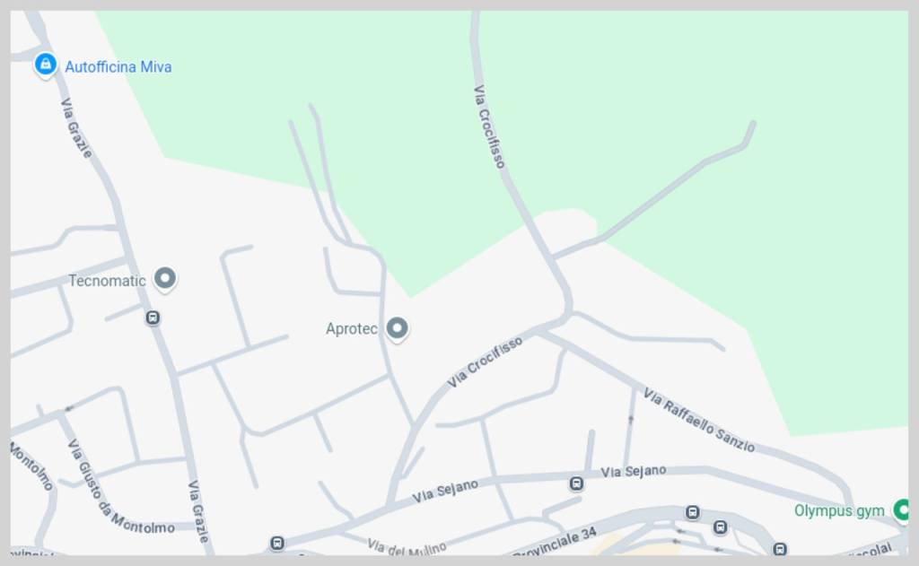Click the Via Raffaello Sanzio street label
The height and width of the screenshot is (566, 919).
tap(699, 420)
